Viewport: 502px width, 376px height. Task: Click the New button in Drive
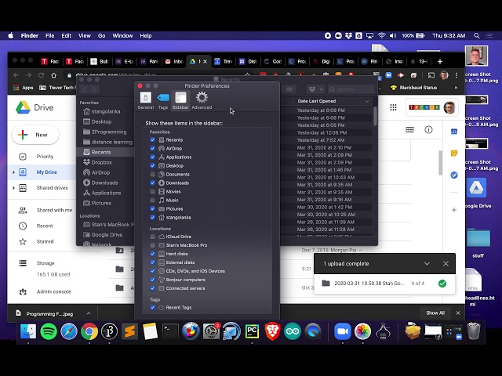[35, 135]
